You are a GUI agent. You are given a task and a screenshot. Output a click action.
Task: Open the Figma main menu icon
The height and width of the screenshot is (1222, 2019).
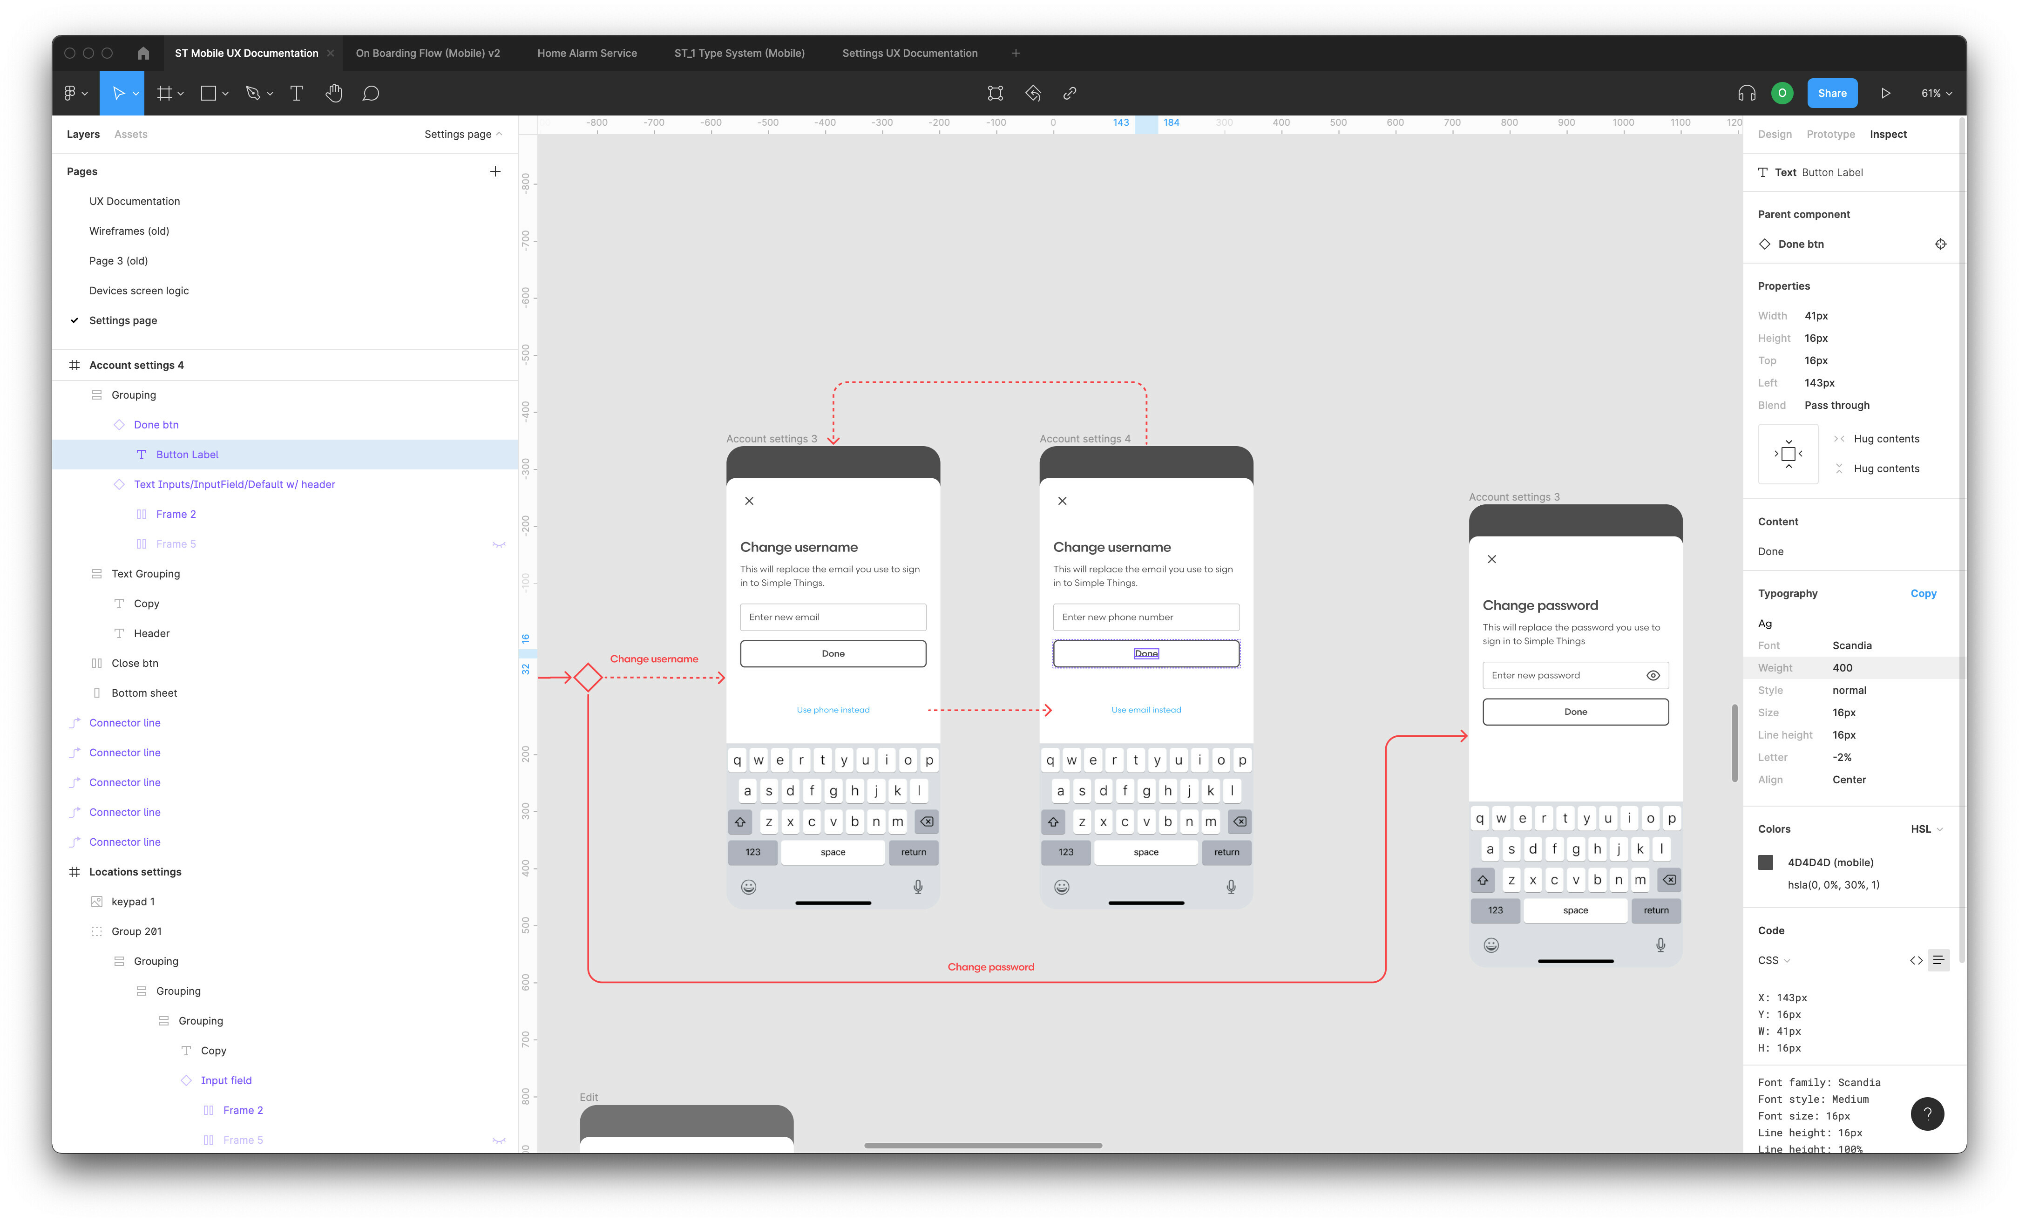click(x=70, y=94)
